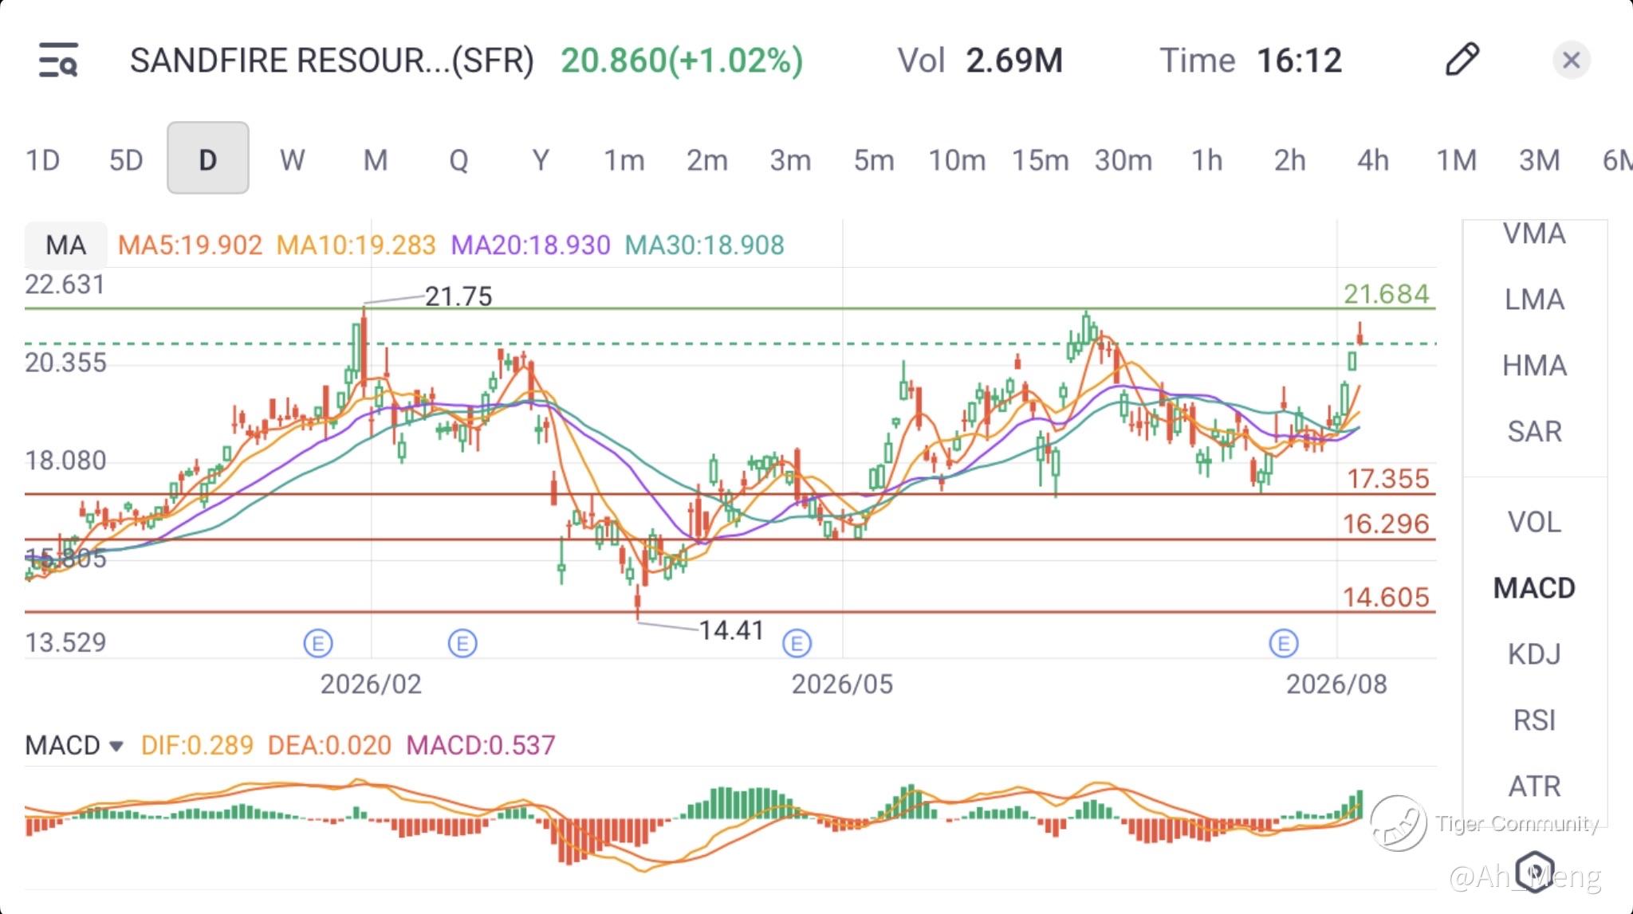Select the quarterly Q timeframe
1633x914 pixels.
tap(458, 160)
